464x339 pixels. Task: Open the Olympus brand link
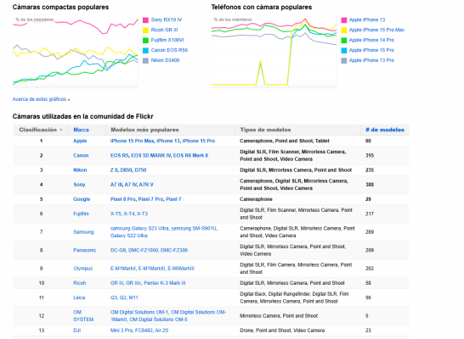click(83, 269)
